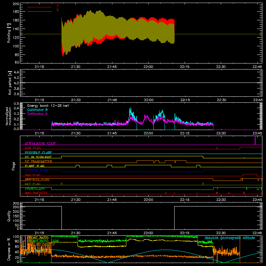
Task: Click the 'Degrees or %' axis title
Action: pyautogui.click(x=9, y=249)
